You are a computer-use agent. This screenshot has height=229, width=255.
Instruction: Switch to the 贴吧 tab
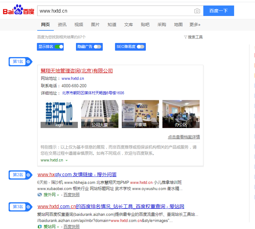145,25
